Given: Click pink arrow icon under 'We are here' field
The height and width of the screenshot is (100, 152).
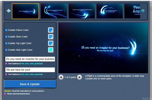Looking at the screenshot, I should 6,74.
